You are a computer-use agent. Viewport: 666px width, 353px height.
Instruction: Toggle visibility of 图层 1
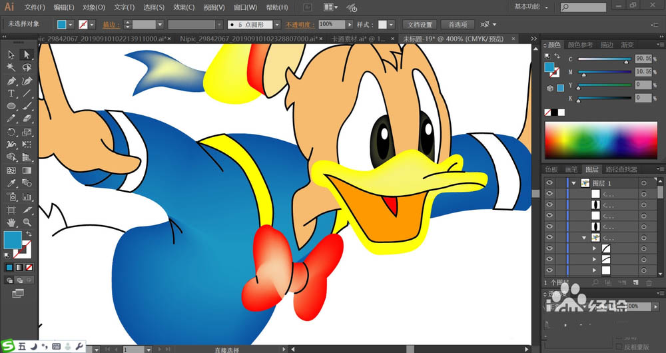(550, 182)
